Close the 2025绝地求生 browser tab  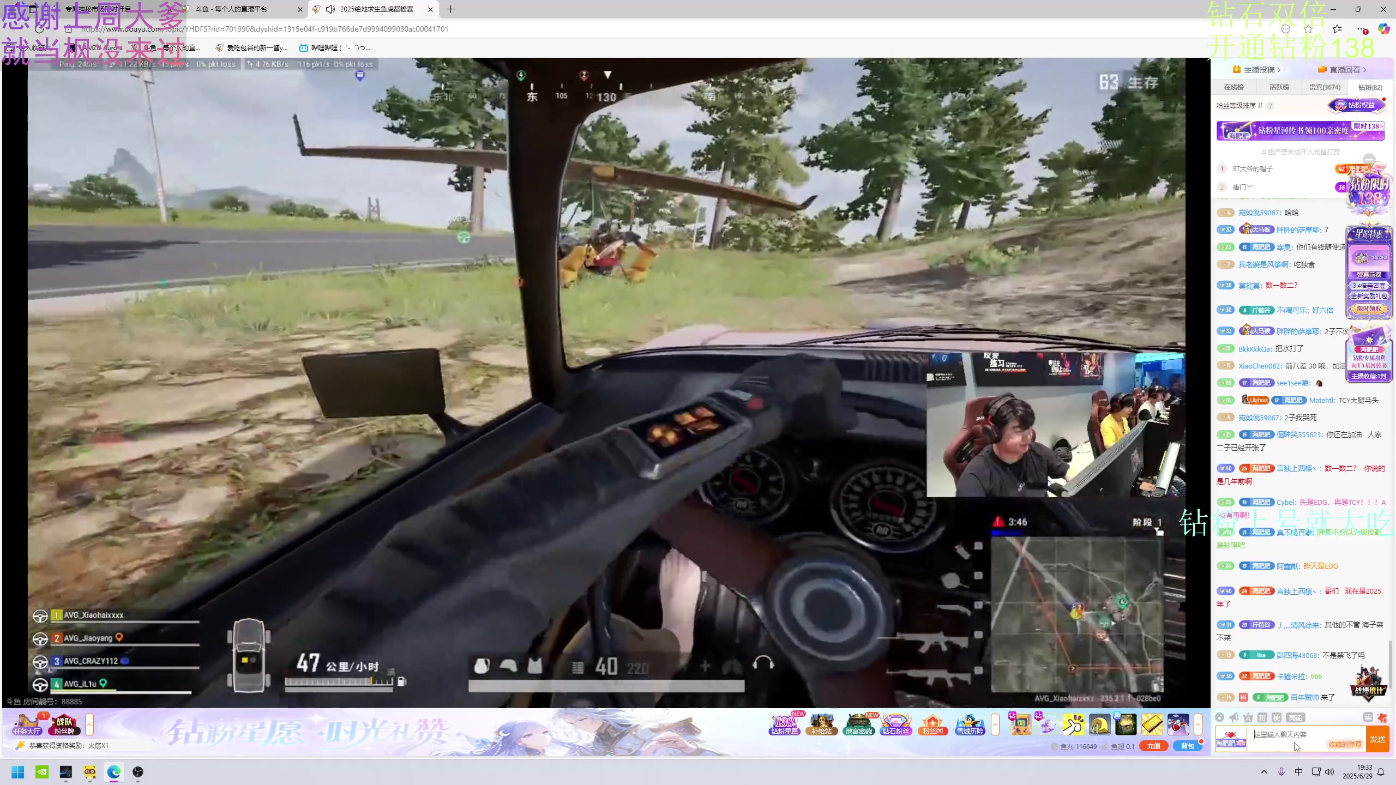click(x=430, y=9)
